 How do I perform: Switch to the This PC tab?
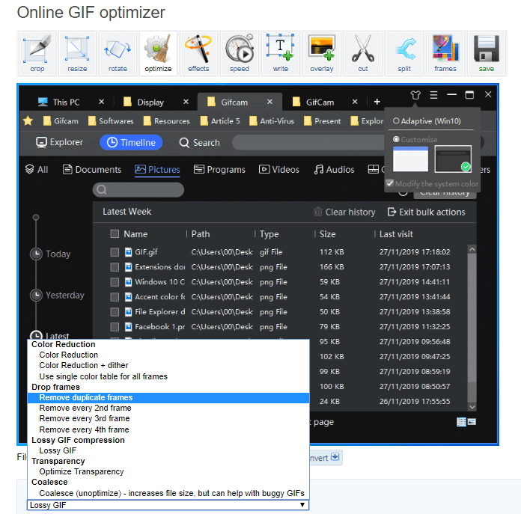click(67, 102)
